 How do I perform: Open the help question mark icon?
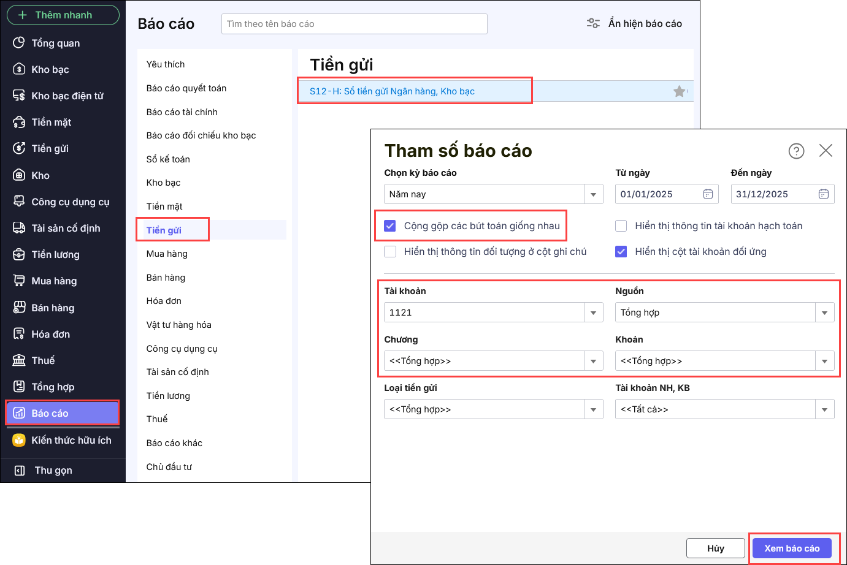click(x=796, y=151)
